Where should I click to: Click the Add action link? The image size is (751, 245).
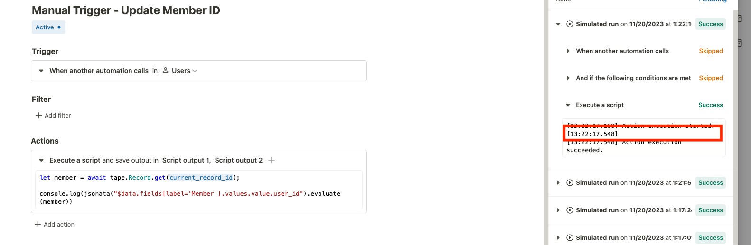point(59,224)
